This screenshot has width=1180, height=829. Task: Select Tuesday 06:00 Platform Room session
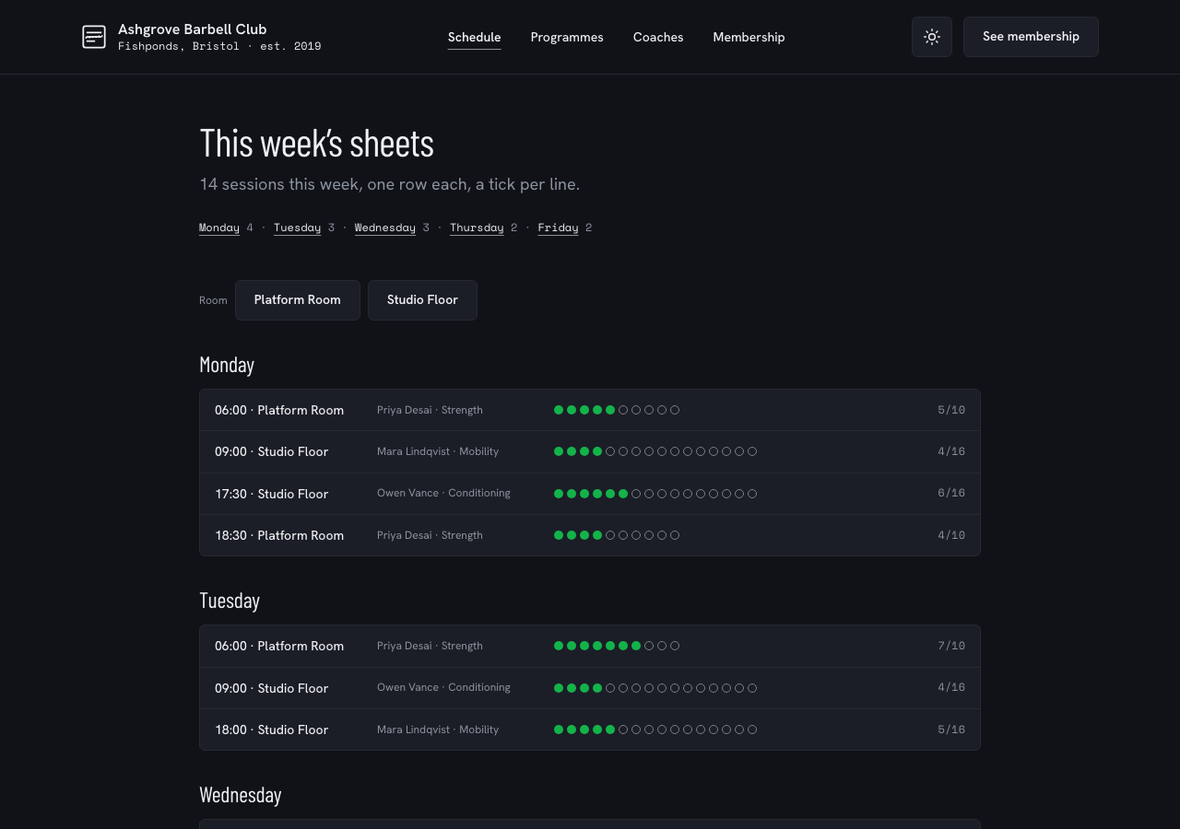590,646
